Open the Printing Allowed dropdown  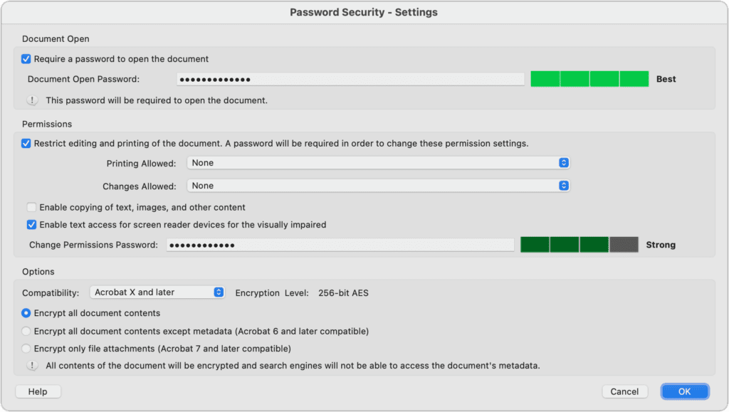click(x=378, y=163)
